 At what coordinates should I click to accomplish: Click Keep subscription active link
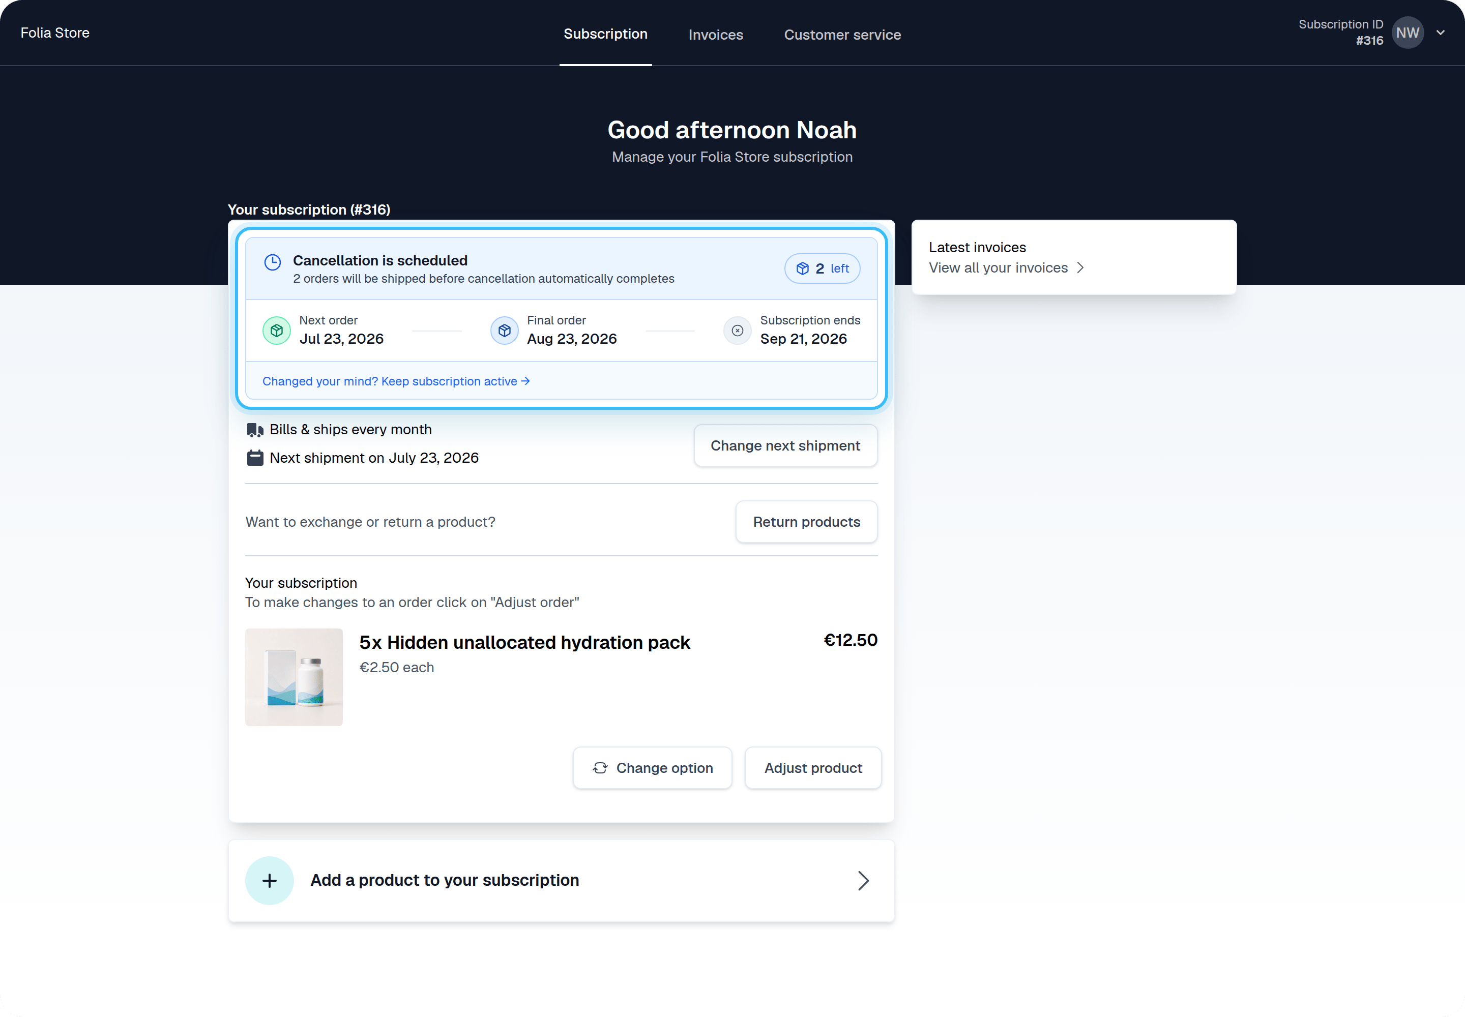pyautogui.click(x=396, y=381)
